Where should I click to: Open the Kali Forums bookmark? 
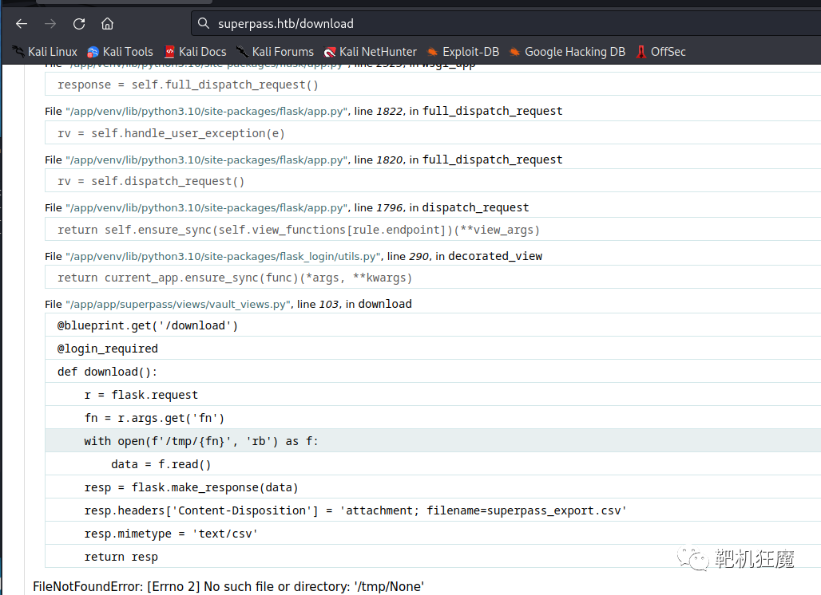[275, 52]
